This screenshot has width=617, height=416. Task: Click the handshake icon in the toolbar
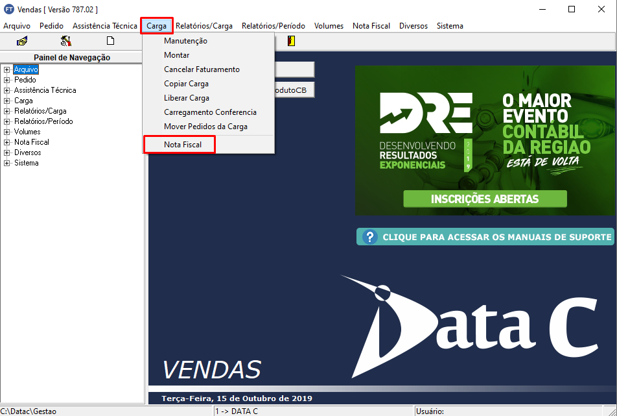[22, 41]
